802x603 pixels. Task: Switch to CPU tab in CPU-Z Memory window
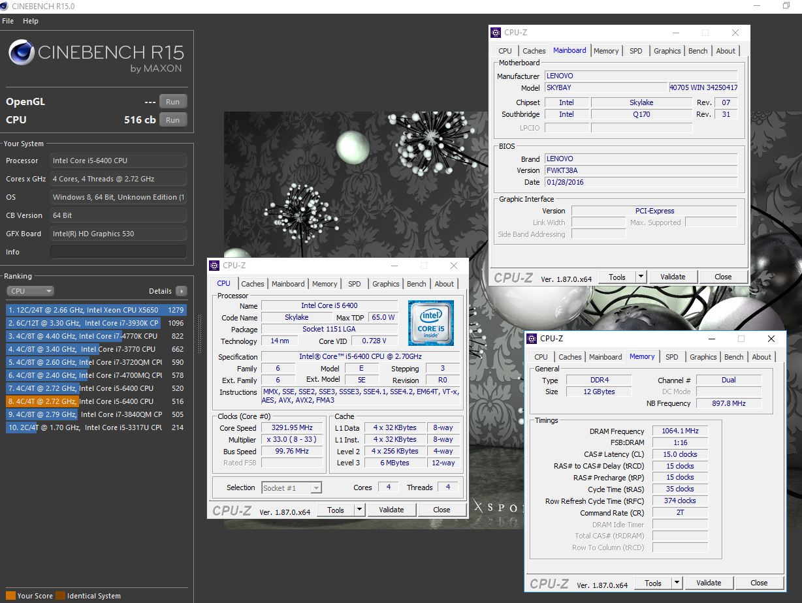coord(541,357)
